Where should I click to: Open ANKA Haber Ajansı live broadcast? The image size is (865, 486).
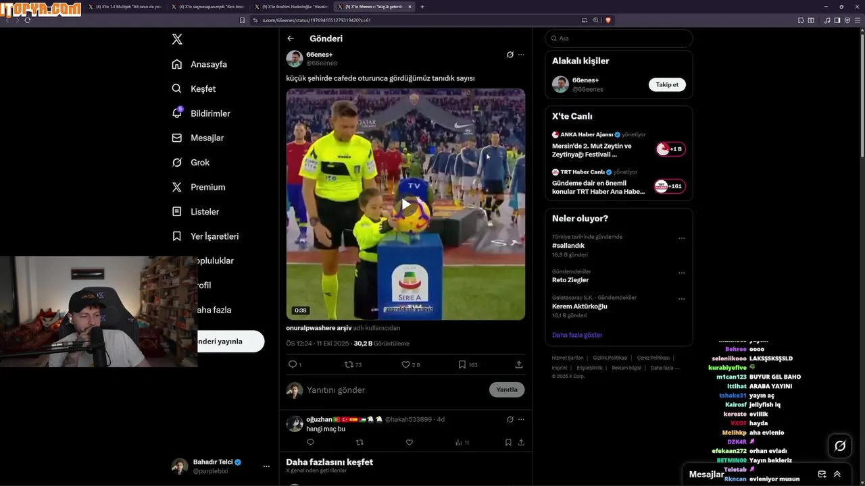(x=619, y=144)
